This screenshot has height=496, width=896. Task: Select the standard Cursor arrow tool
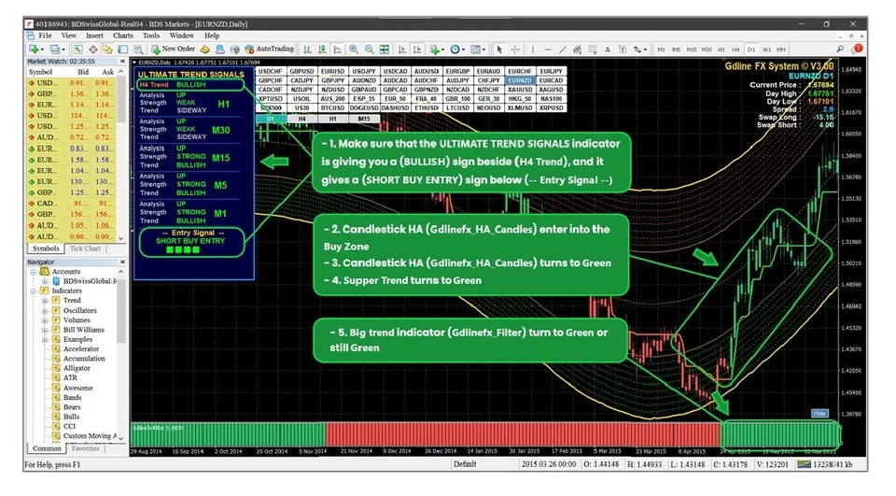499,50
